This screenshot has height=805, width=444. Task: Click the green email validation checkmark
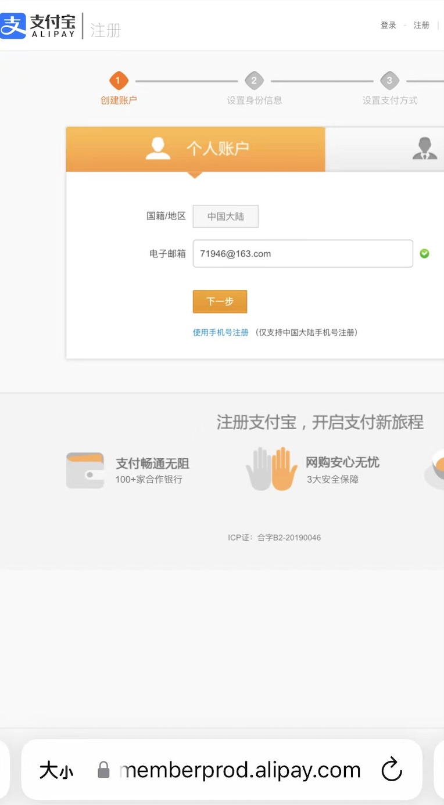(x=424, y=253)
